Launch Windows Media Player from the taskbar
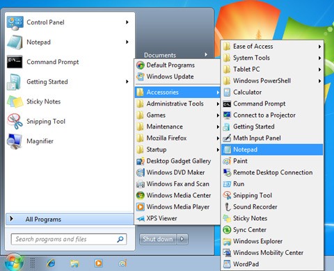The image size is (334, 271). tap(99, 263)
